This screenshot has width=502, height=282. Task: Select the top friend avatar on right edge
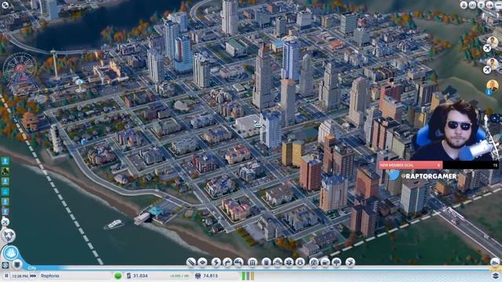coord(493,42)
